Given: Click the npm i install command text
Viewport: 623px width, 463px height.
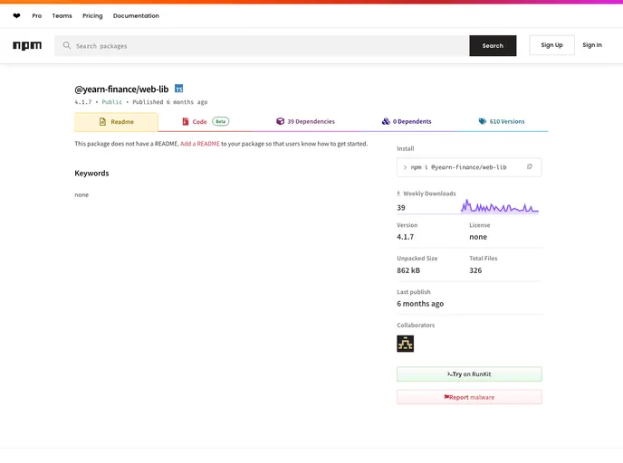Looking at the screenshot, I should (458, 167).
